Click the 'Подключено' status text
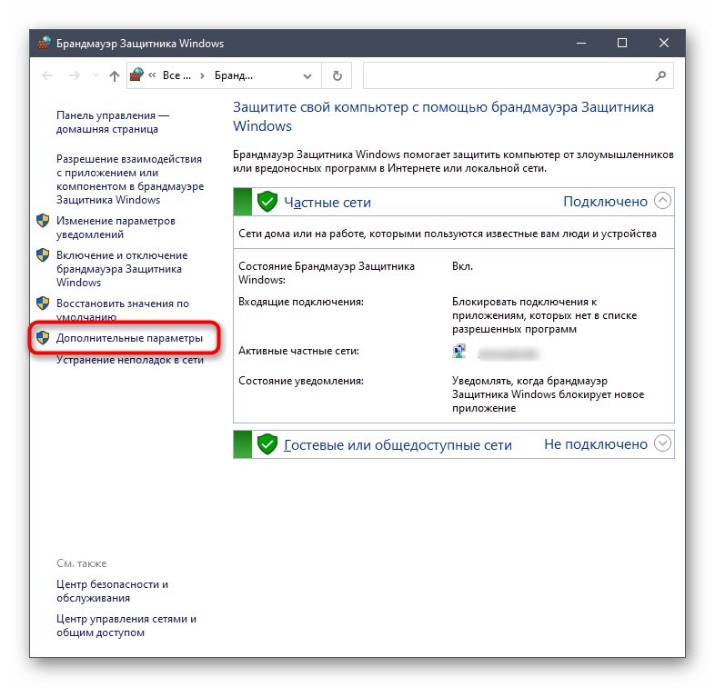This screenshot has width=715, height=687. (605, 202)
